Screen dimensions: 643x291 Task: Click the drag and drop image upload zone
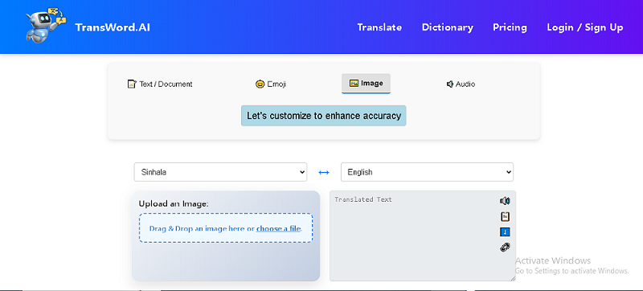(226, 227)
